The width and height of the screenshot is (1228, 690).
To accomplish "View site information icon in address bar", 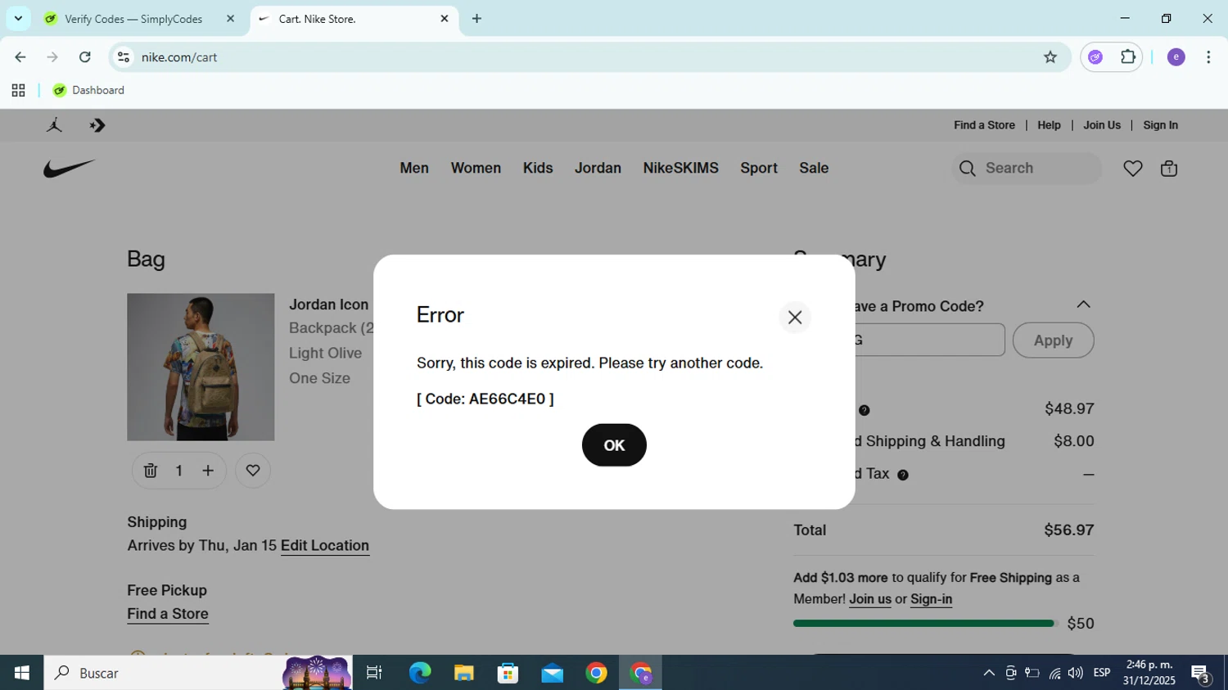I will pyautogui.click(x=124, y=57).
